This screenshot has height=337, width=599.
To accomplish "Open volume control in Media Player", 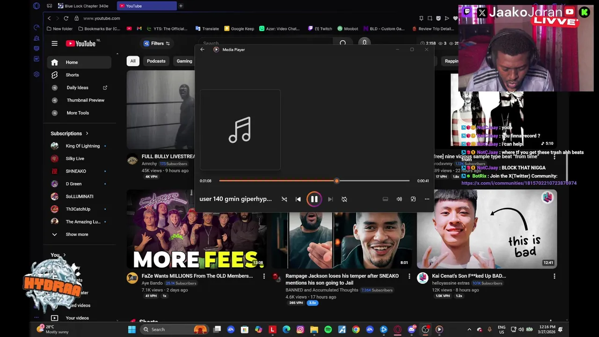I will pos(399,199).
